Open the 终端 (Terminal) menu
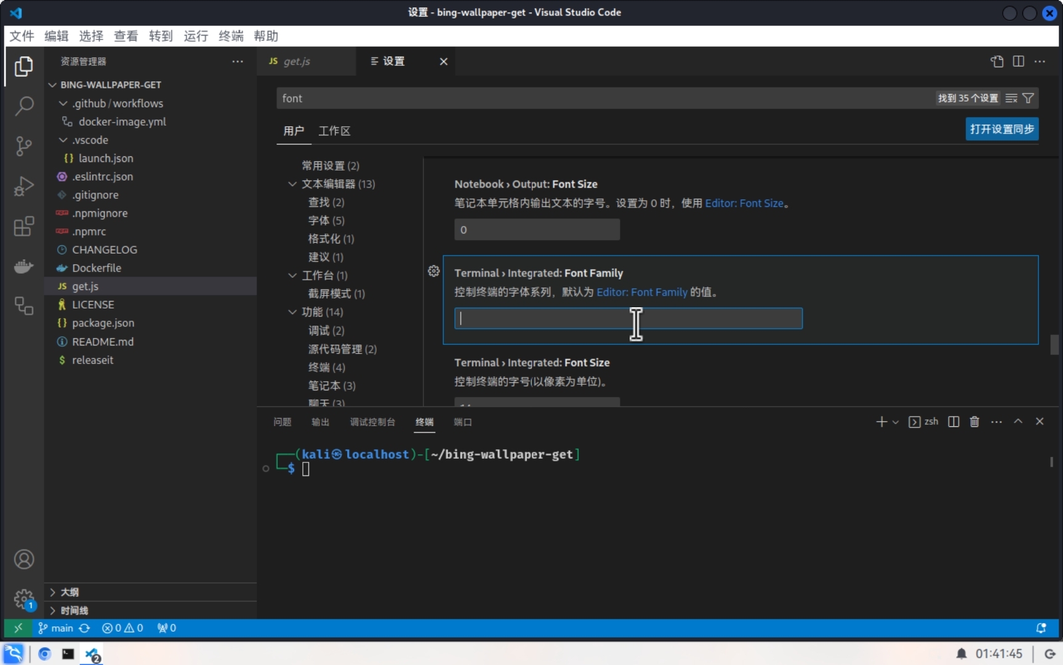The image size is (1063, 665). point(231,36)
